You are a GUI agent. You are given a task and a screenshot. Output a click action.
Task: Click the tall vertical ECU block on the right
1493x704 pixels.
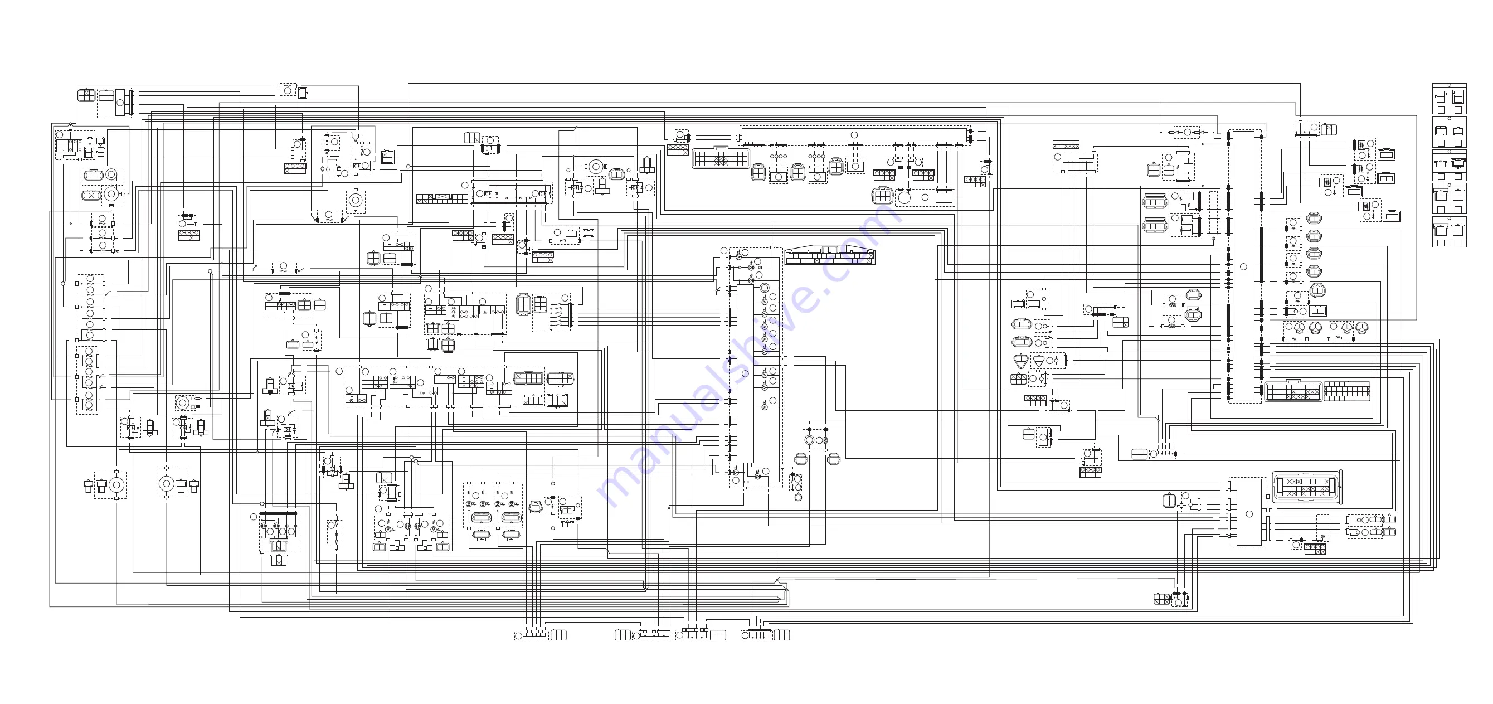[1243, 265]
